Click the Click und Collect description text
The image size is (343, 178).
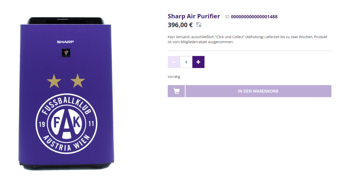pos(247,39)
